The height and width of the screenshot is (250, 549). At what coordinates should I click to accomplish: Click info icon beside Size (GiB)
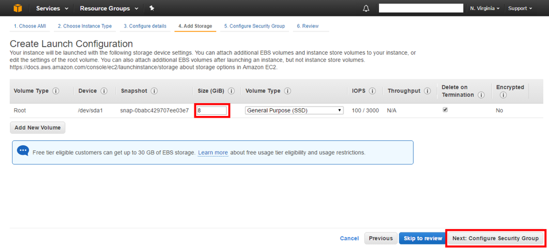point(231,91)
